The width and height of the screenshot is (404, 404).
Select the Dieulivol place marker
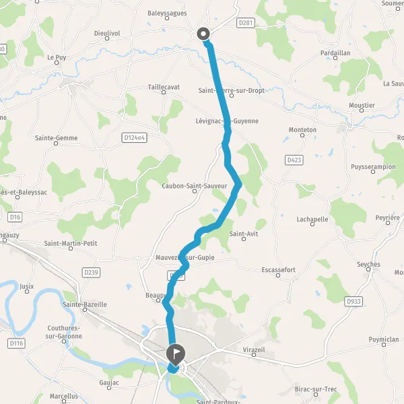[x=107, y=38]
